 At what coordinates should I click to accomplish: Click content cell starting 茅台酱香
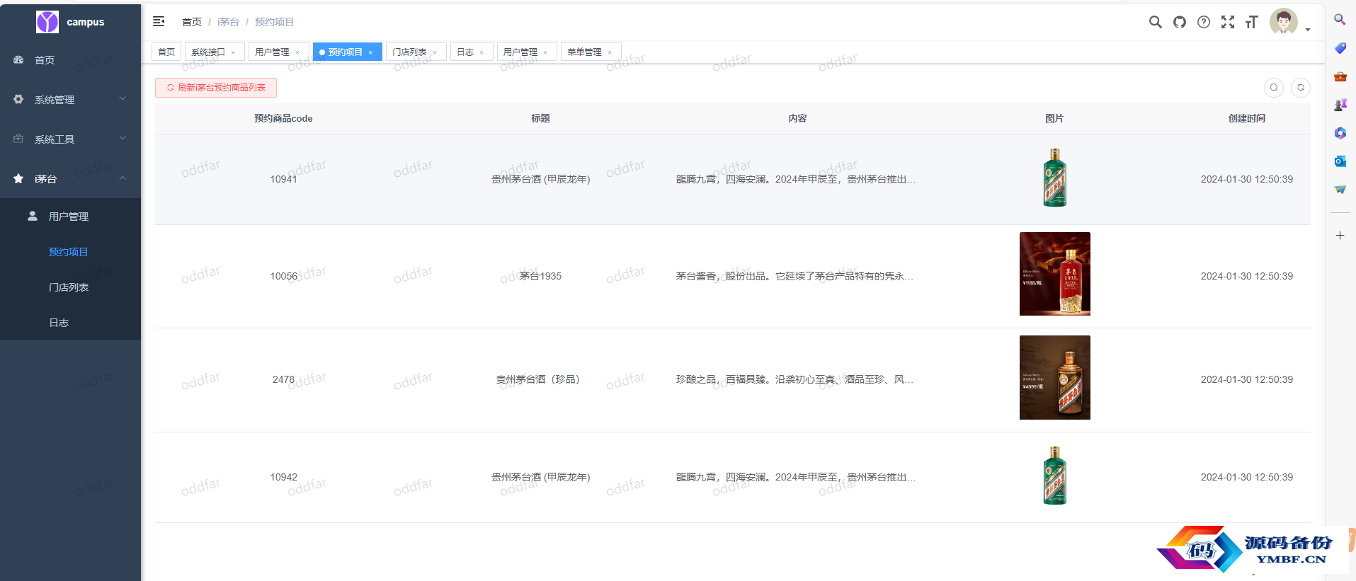(794, 276)
